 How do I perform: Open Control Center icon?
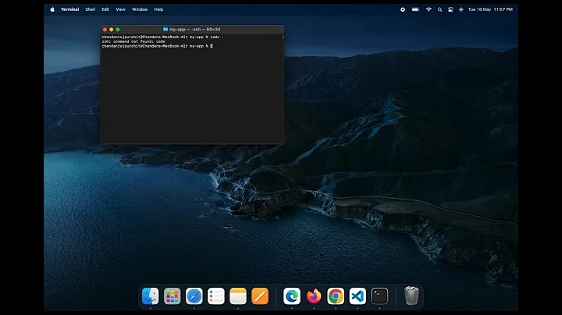tap(450, 9)
